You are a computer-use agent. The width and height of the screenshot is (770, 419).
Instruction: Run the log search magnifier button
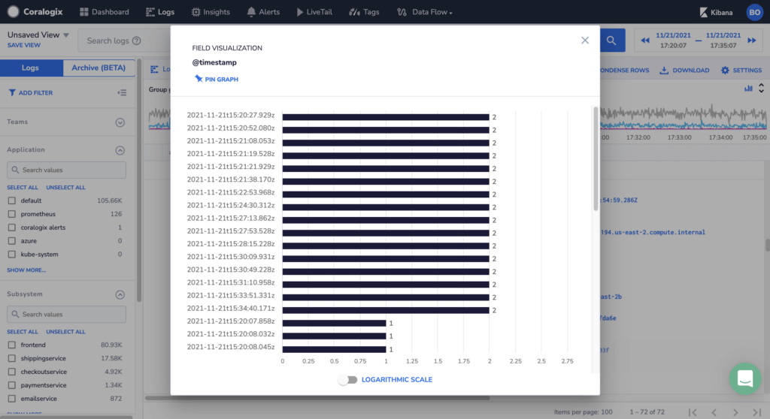click(612, 41)
